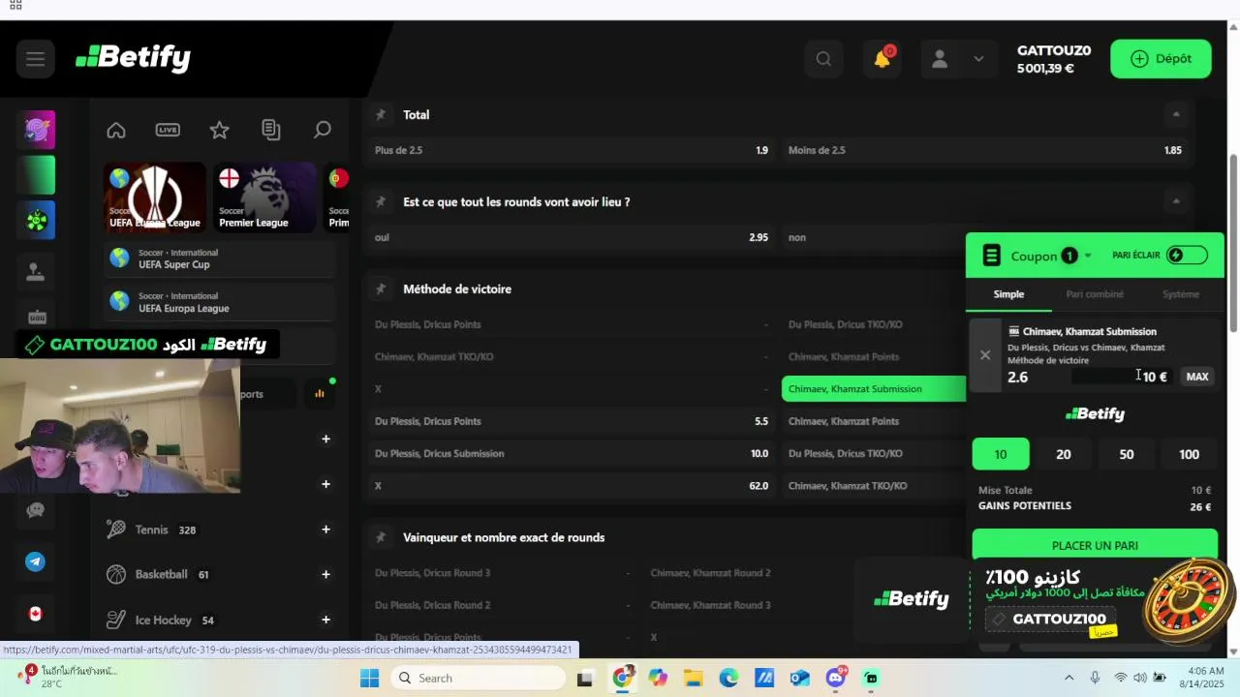Open the Telegram icon in the left sidebar
1240x697 pixels.
click(x=36, y=561)
